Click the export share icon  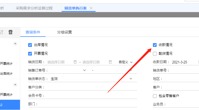[x=1, y=32]
